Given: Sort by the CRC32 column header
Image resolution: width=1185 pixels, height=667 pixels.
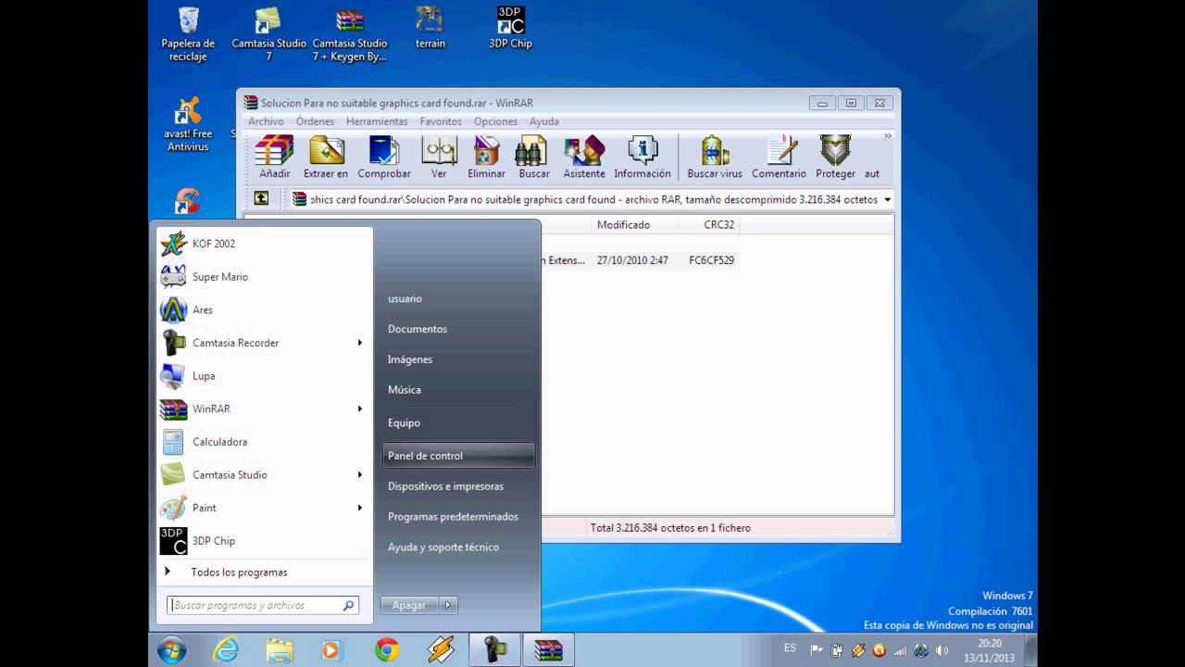Looking at the screenshot, I should (x=709, y=225).
